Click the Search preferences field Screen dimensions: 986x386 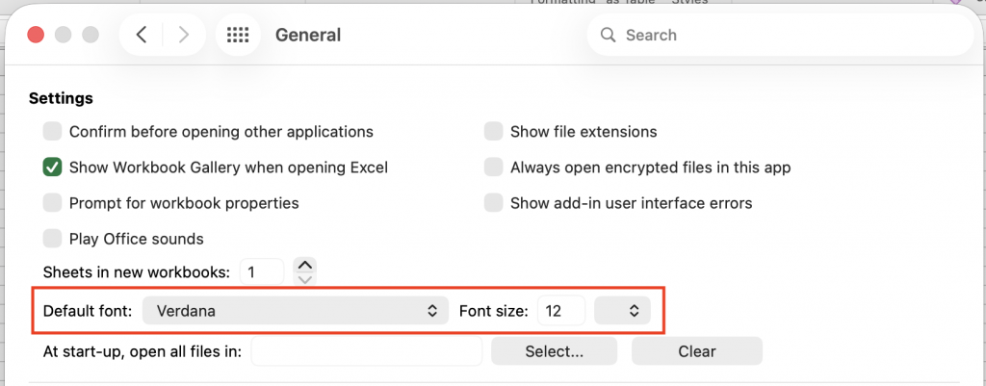780,36
